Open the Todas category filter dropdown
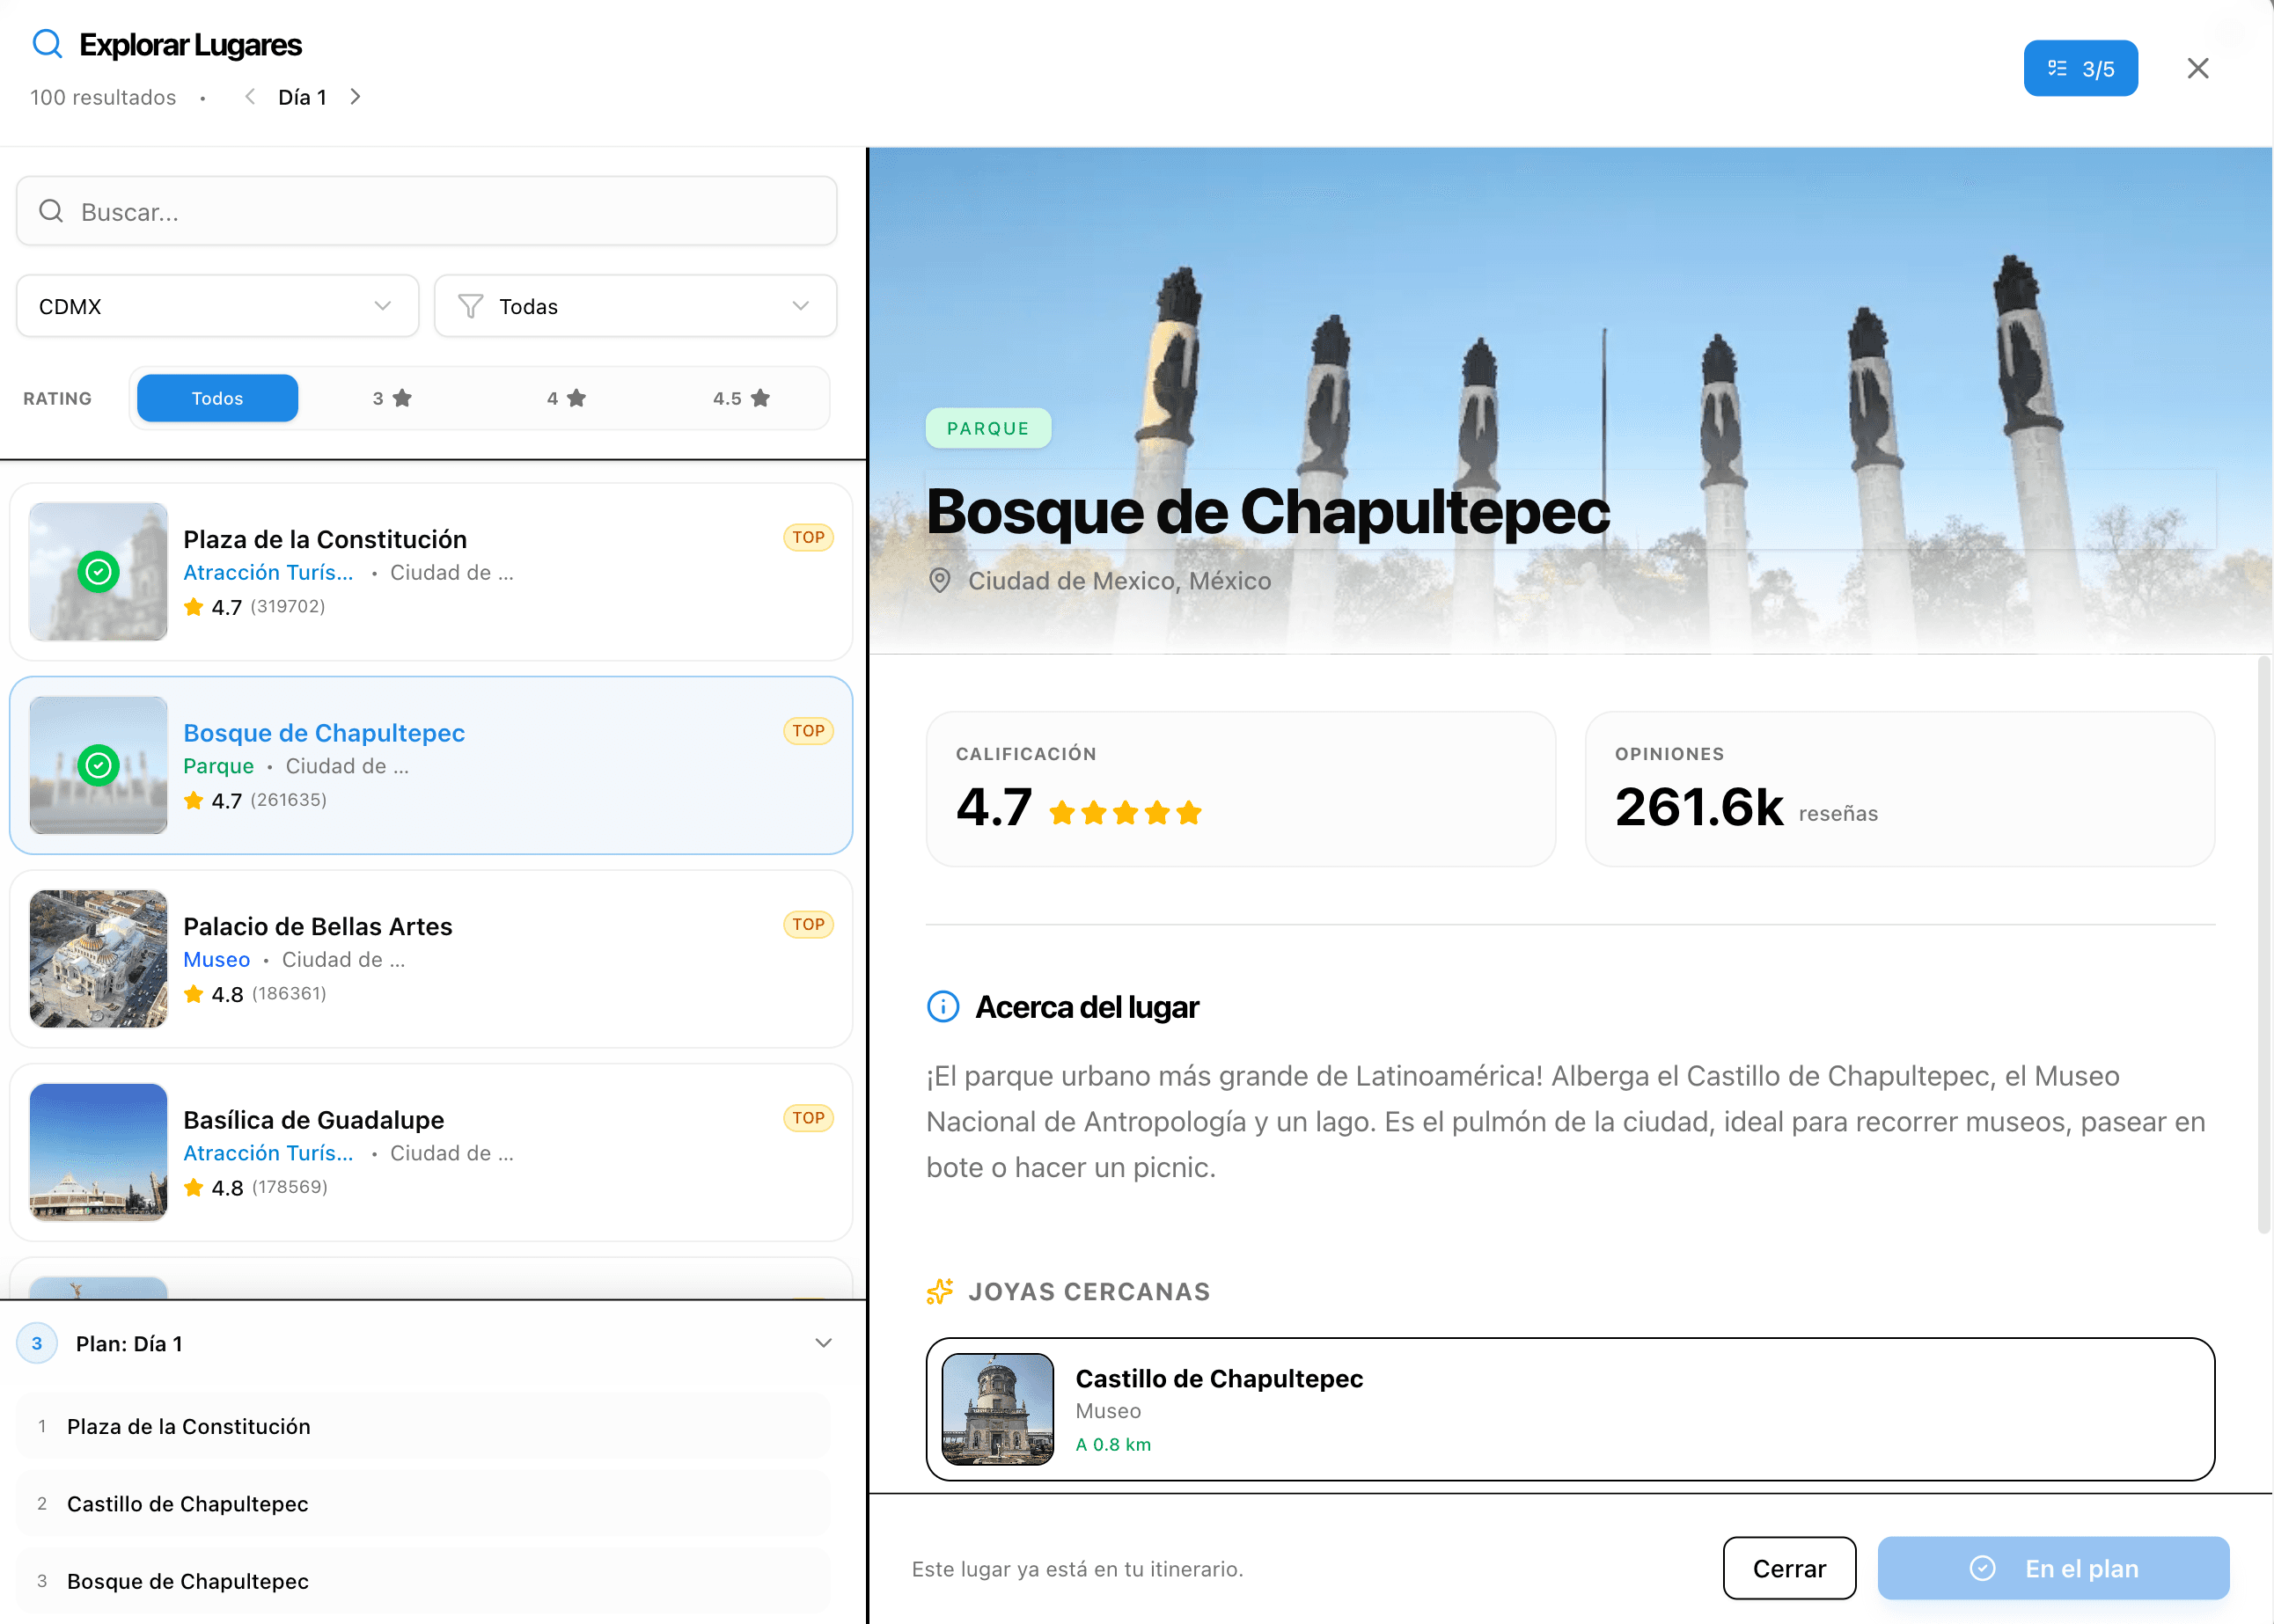This screenshot has height=1624, width=2274. (635, 306)
